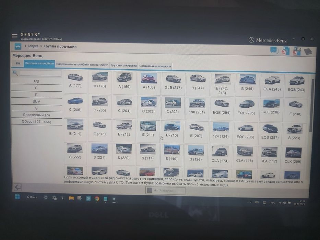This screenshot has width=320, height=240.
Task: Select the E (207) model tile
Action: coord(196,132)
